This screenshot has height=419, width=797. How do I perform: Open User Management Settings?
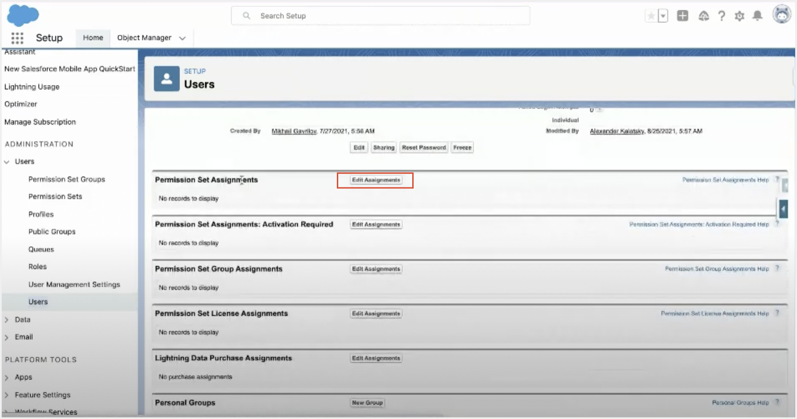[x=74, y=285]
